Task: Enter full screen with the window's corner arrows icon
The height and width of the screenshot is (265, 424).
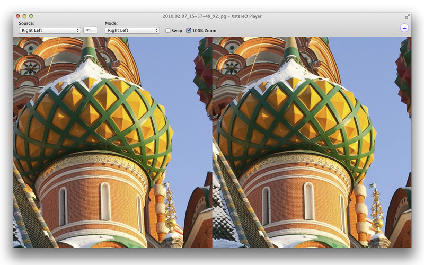Action: point(408,16)
